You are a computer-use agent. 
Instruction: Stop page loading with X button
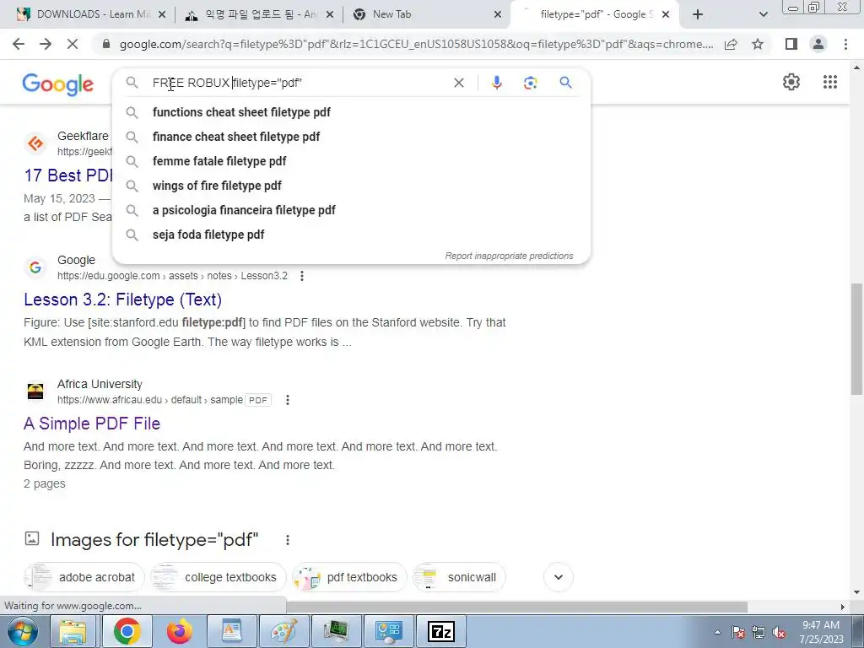(73, 44)
